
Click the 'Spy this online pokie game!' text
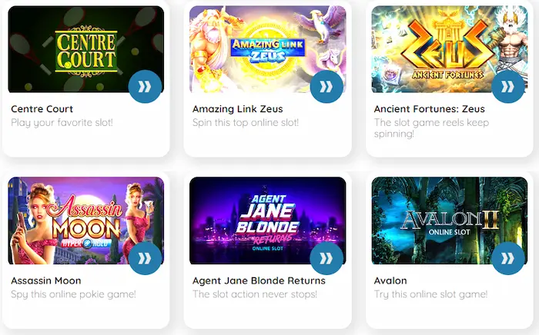coord(73,294)
